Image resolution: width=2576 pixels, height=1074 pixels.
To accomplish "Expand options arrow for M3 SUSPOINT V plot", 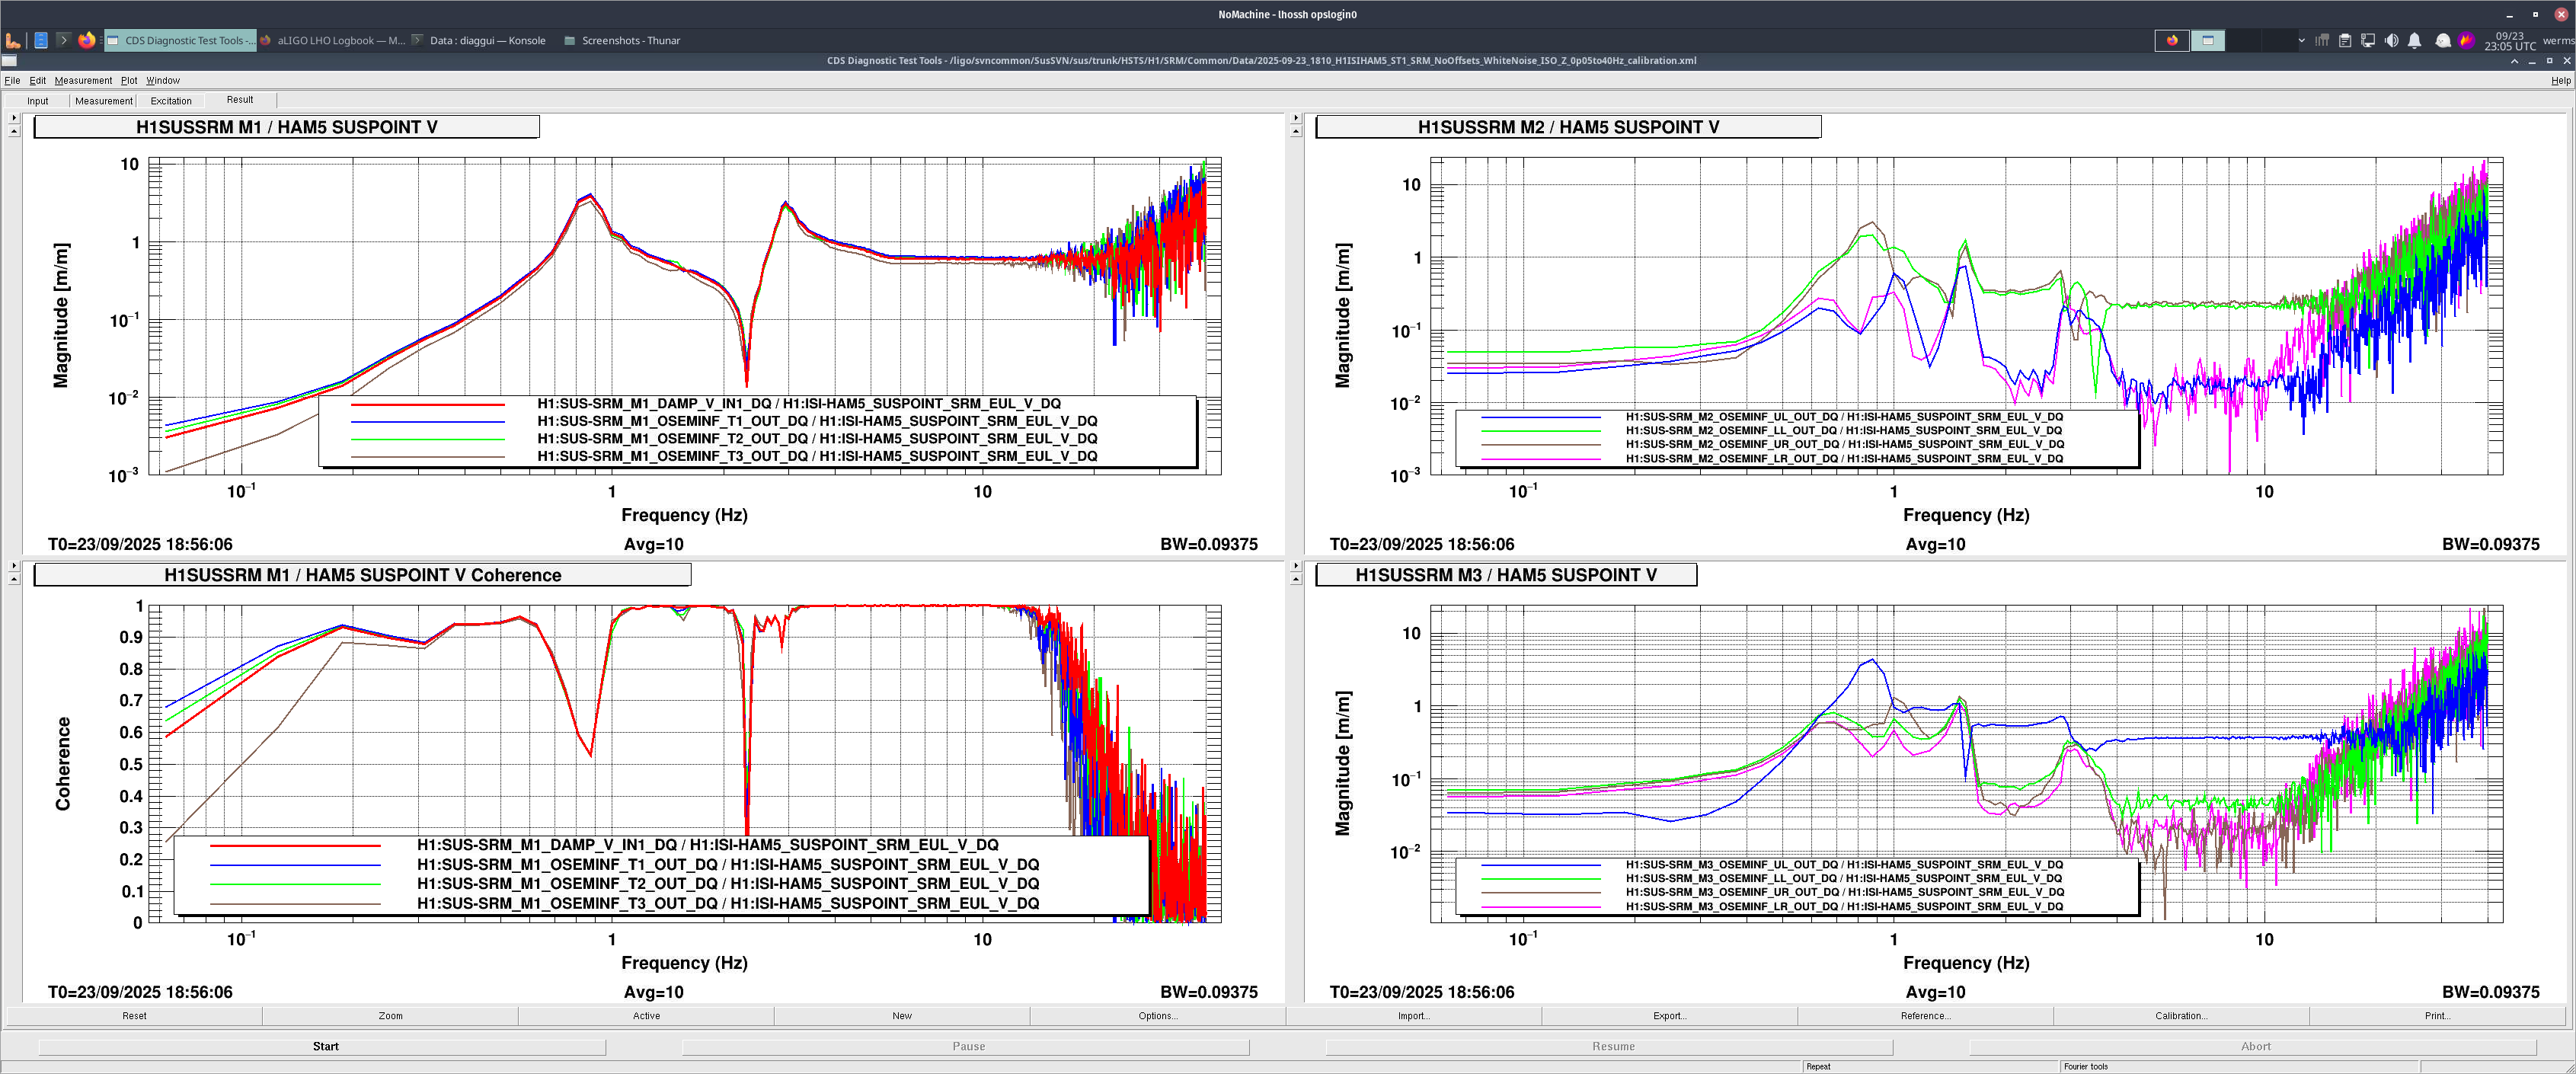I will click(x=1296, y=566).
